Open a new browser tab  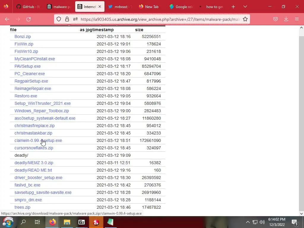233,7
